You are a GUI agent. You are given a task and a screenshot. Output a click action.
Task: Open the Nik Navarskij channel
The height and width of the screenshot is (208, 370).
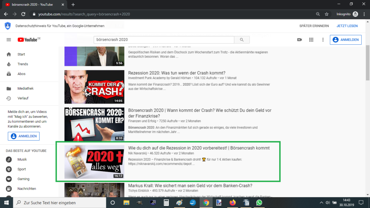pos(137,153)
